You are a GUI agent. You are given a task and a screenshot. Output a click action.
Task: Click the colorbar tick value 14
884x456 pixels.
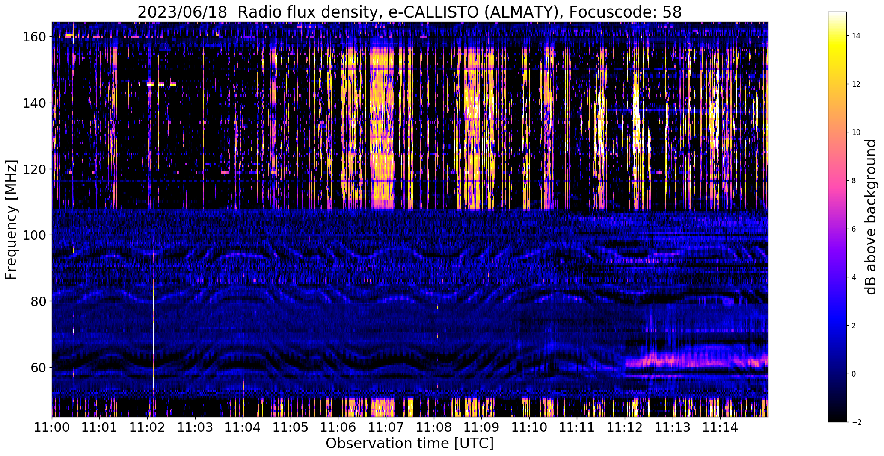click(856, 36)
